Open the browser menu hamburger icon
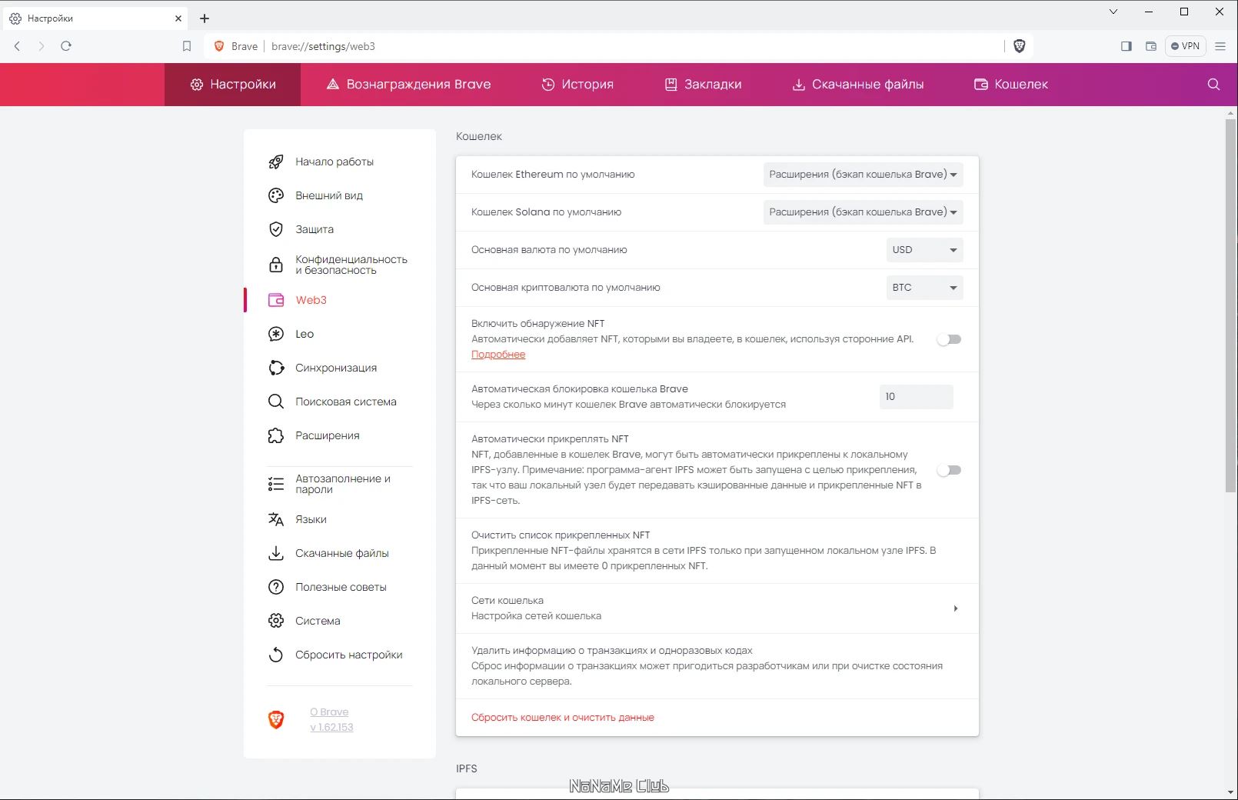 click(1220, 46)
